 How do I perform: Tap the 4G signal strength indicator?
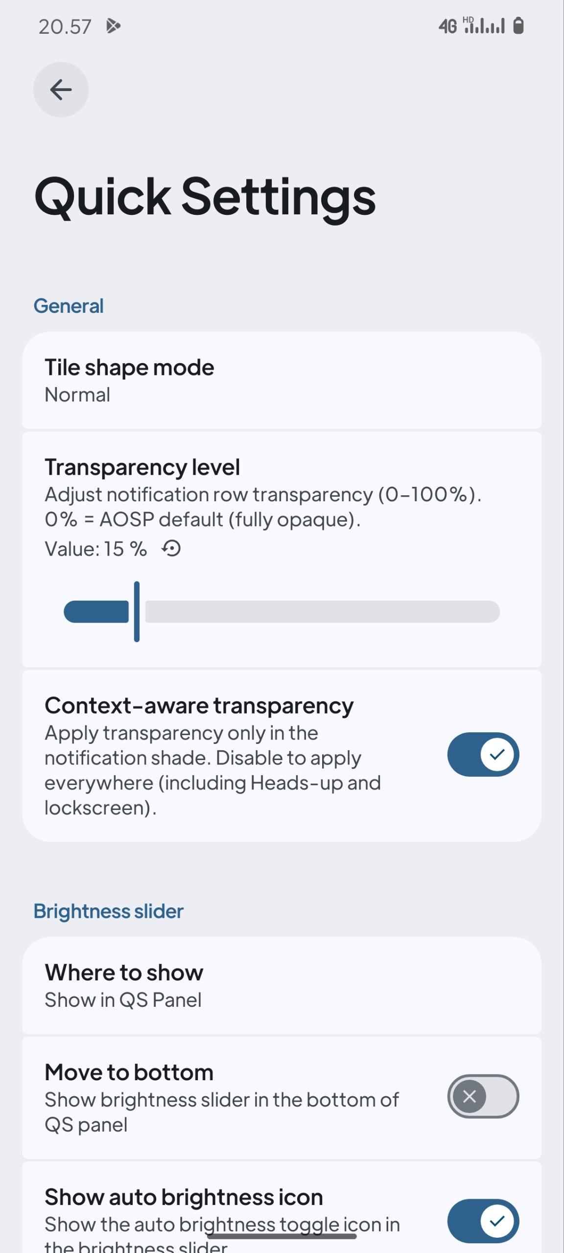(472, 25)
